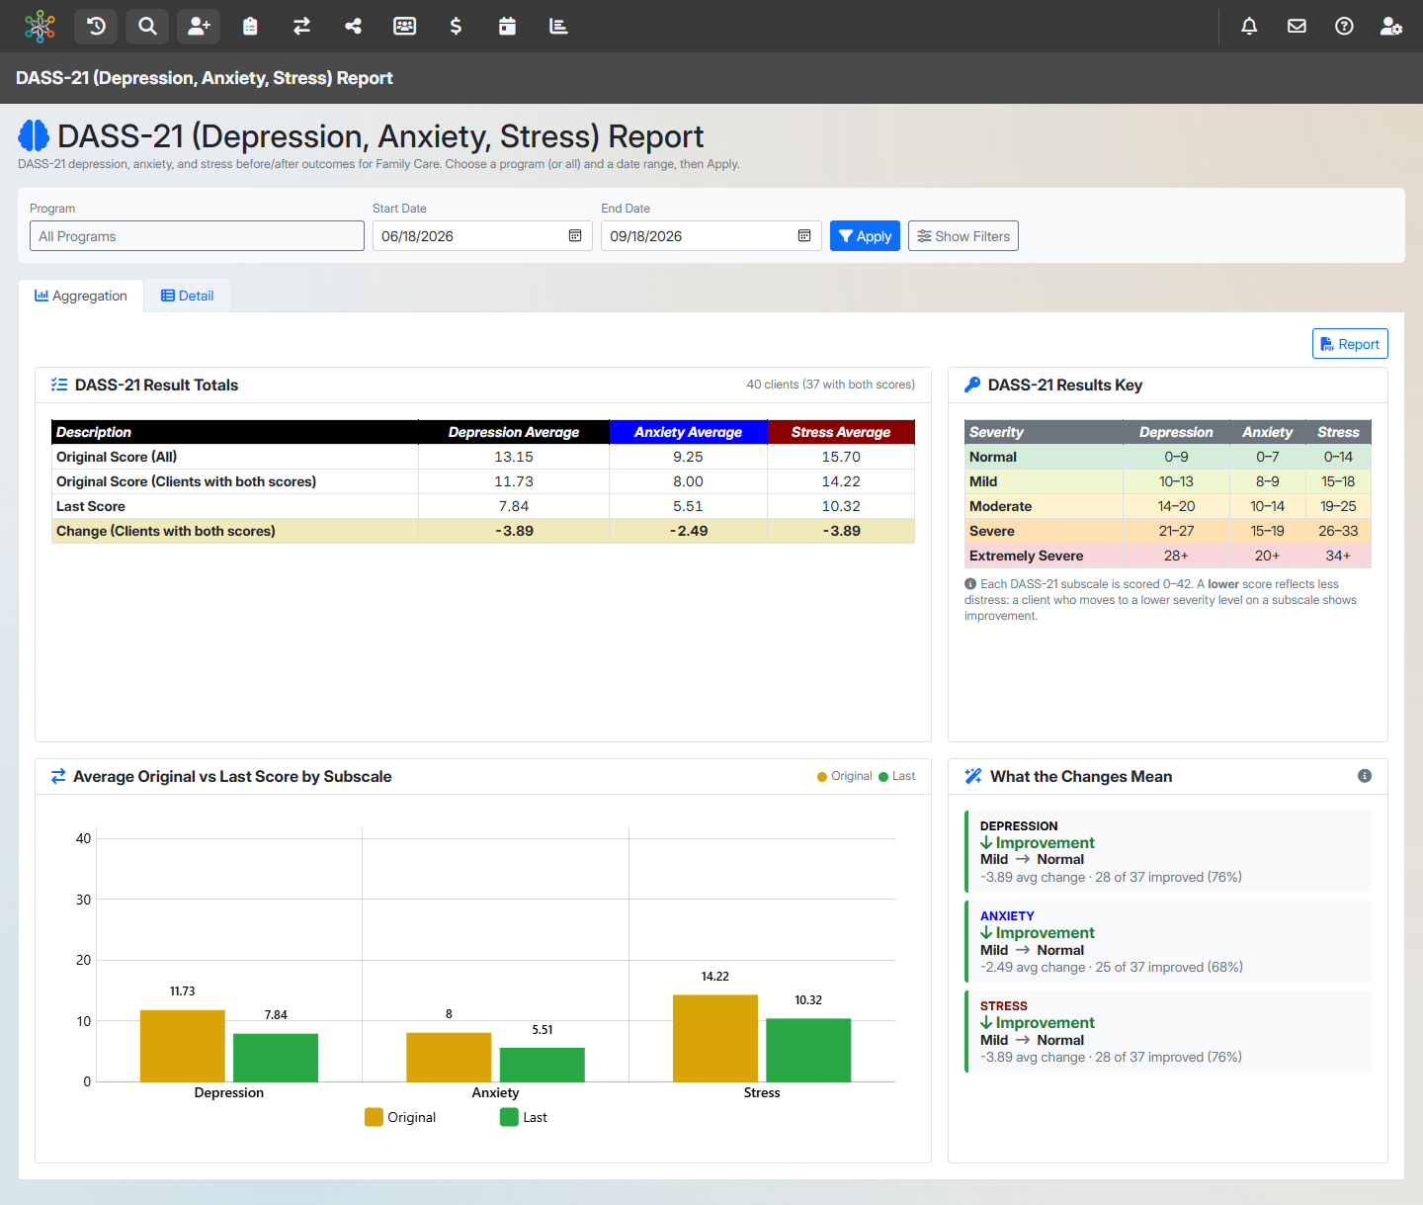Viewport: 1423px width, 1205px height.
Task: Open notifications bell
Action: 1249,27
